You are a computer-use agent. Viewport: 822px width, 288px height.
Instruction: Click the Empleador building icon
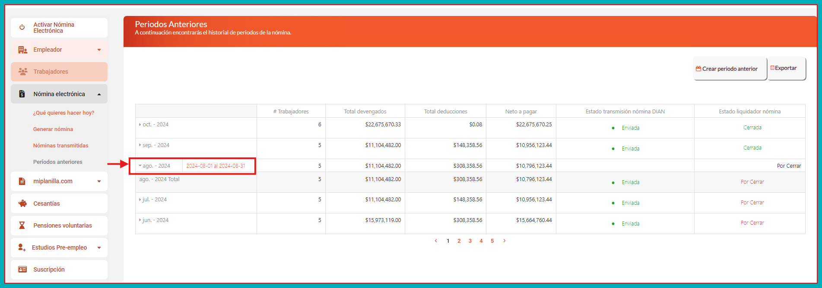22,50
